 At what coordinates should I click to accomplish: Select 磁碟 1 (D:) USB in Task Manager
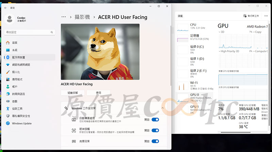pos(195,62)
